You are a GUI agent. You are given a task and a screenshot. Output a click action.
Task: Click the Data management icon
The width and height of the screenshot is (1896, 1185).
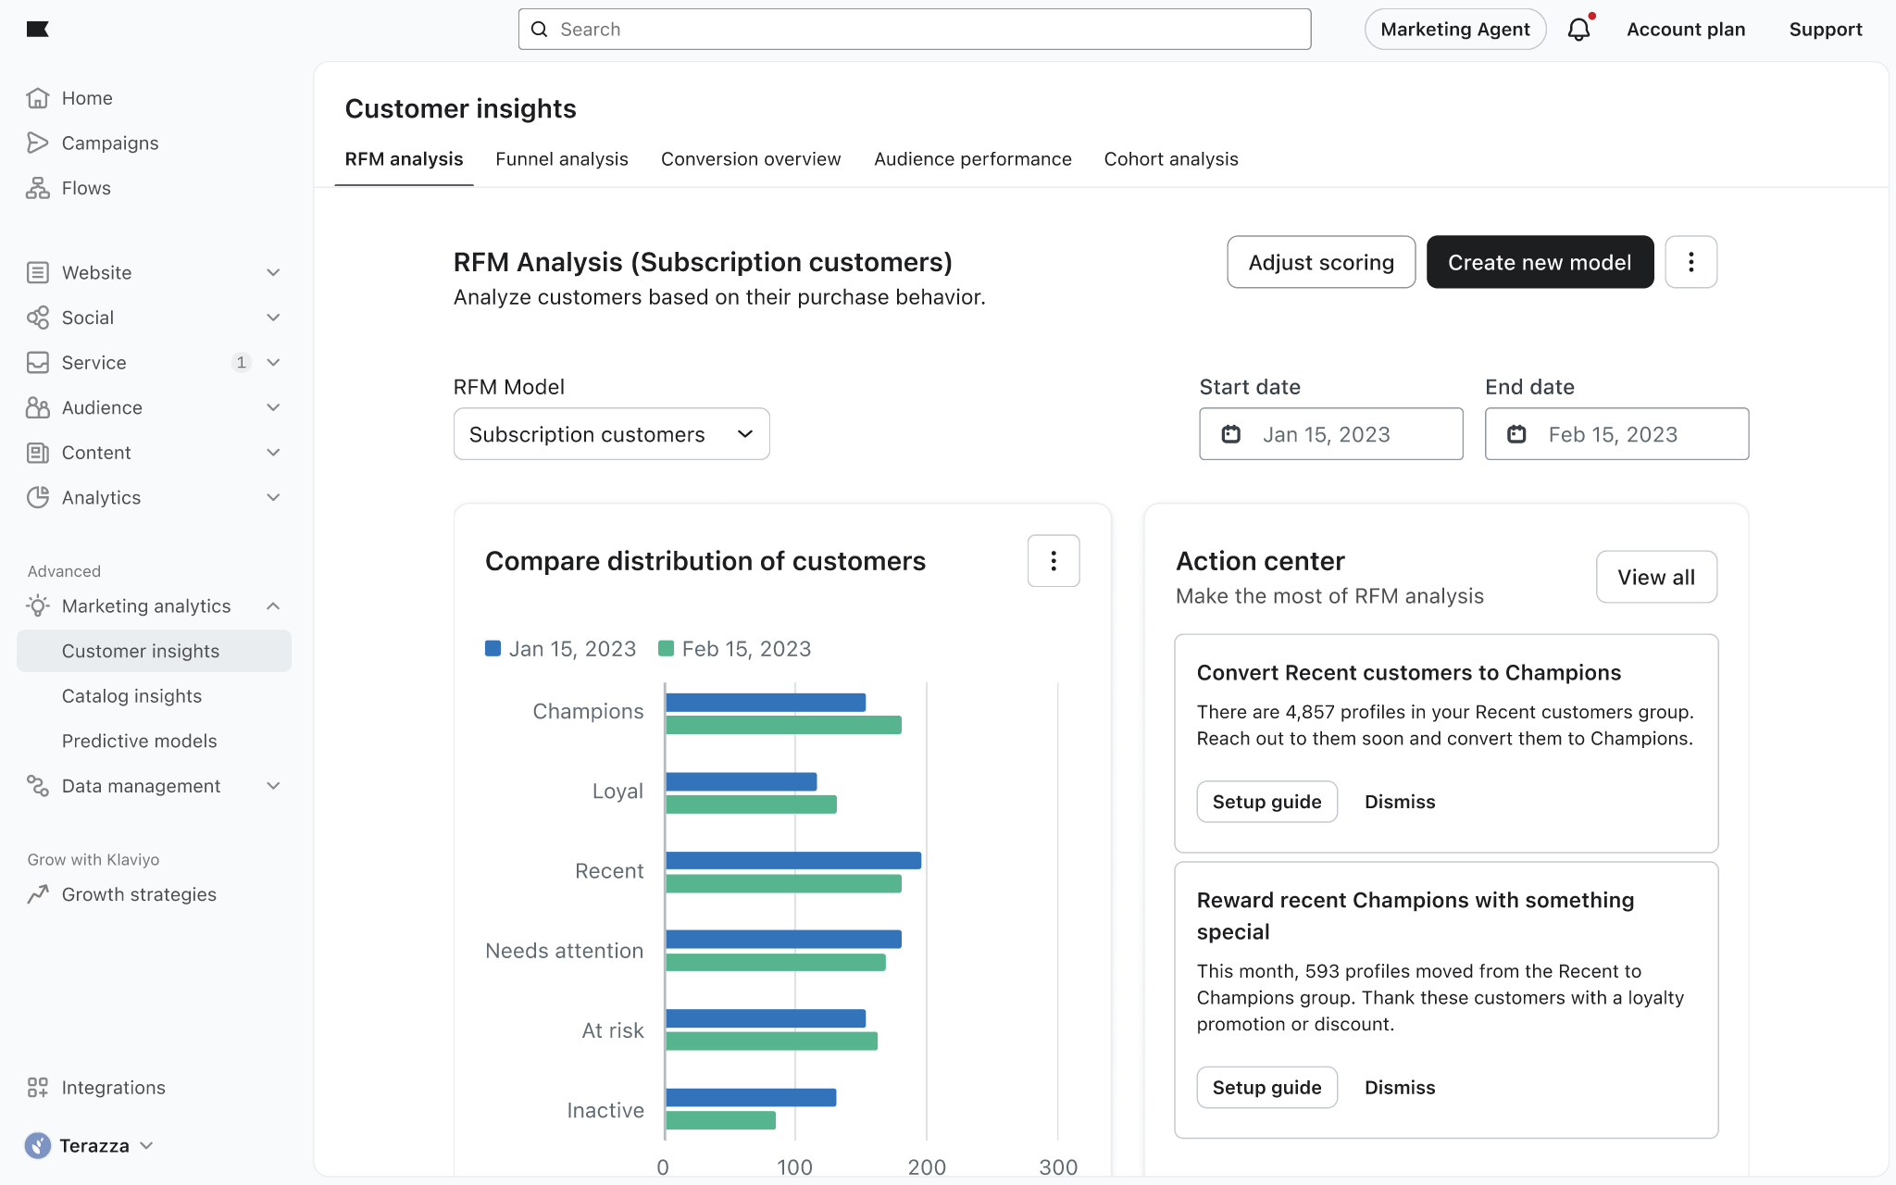pyautogui.click(x=38, y=786)
